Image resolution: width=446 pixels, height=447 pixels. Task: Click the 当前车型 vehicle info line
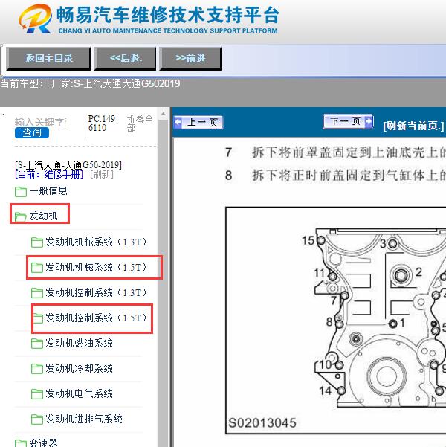91,83
